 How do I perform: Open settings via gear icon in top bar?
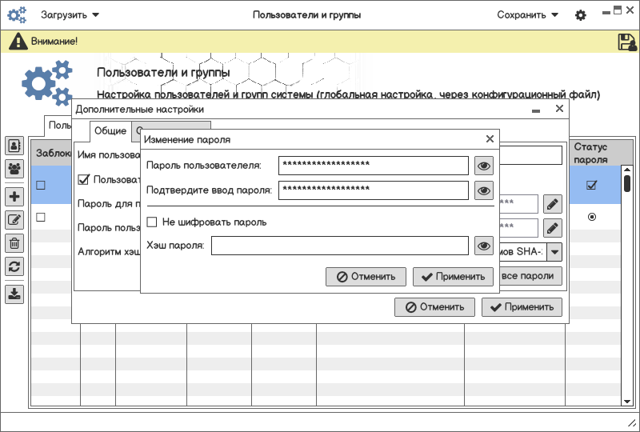pos(581,15)
